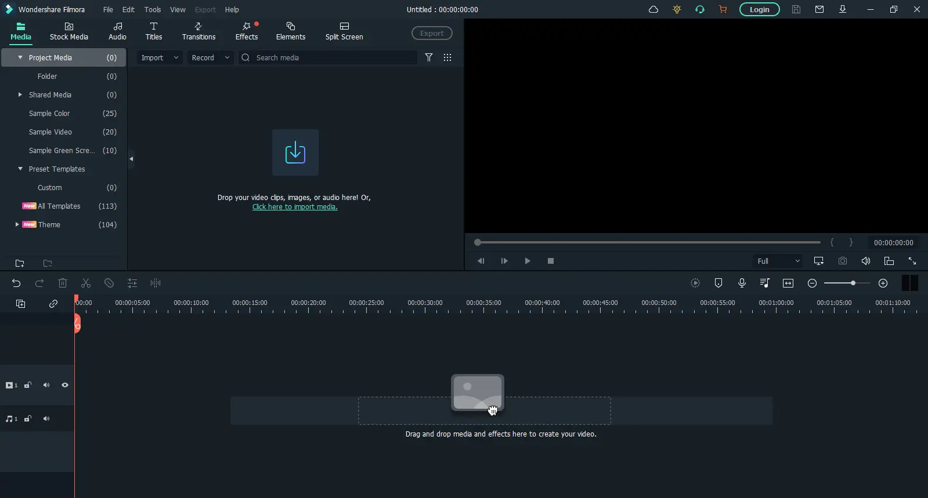
Task: Toggle visibility eye on video track 1
Action: point(65,385)
